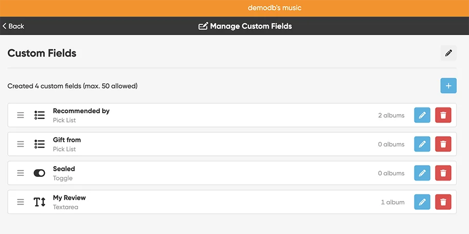
Task: Go Back to the previous screen
Action: (x=13, y=26)
